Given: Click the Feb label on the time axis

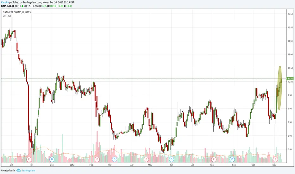Looking at the screenshot, I should click(x=91, y=165).
